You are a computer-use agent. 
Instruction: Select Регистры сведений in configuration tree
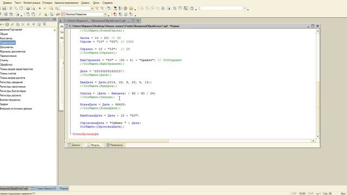coord(11,82)
